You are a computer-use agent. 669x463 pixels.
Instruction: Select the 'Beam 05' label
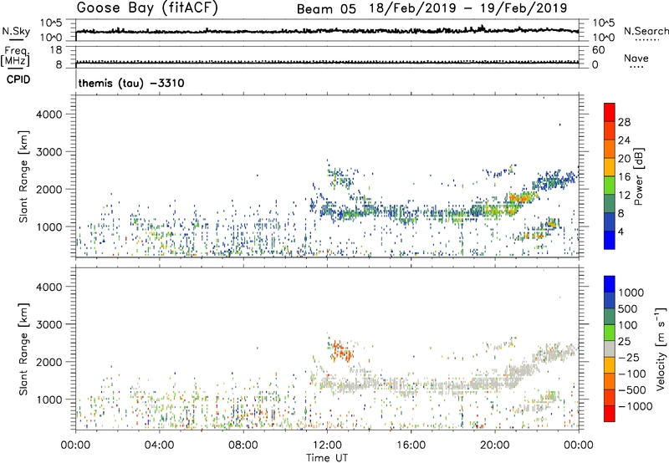(x=326, y=9)
